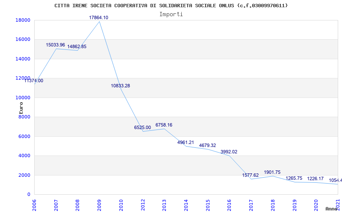Click the 2007 year label

click(56, 205)
